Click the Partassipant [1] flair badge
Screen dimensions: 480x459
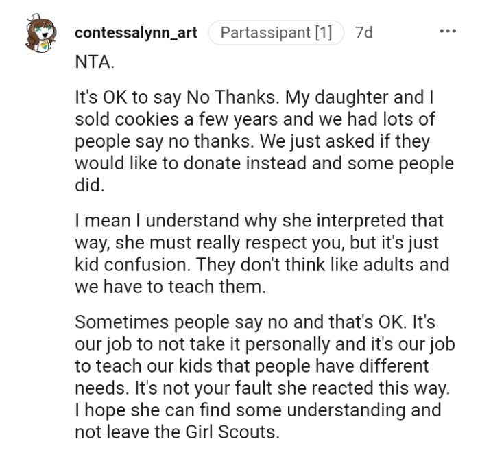[x=276, y=32]
